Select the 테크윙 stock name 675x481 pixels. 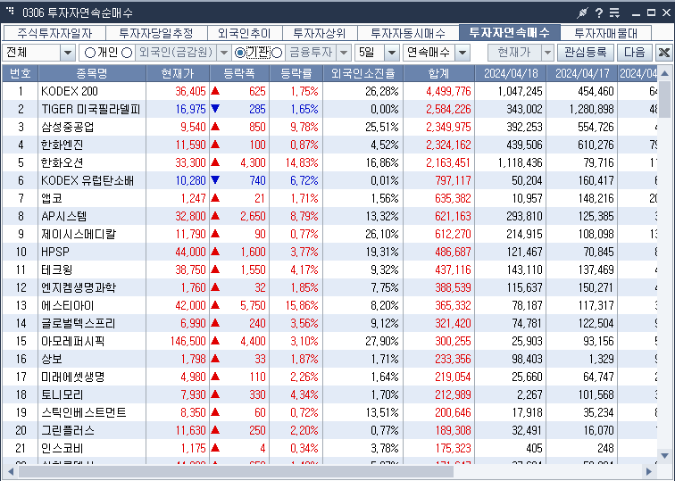click(57, 270)
